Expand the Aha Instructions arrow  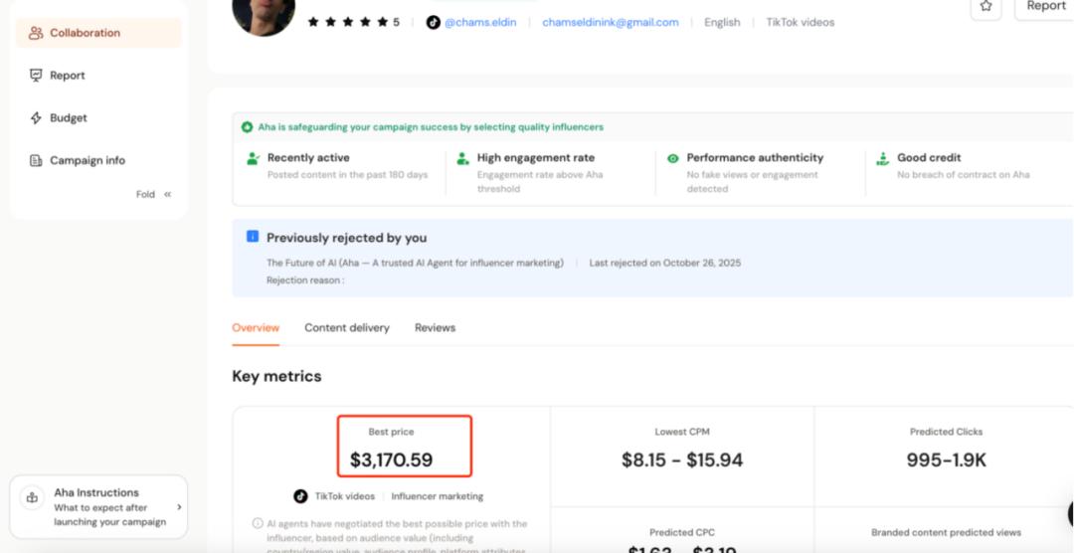point(179,507)
